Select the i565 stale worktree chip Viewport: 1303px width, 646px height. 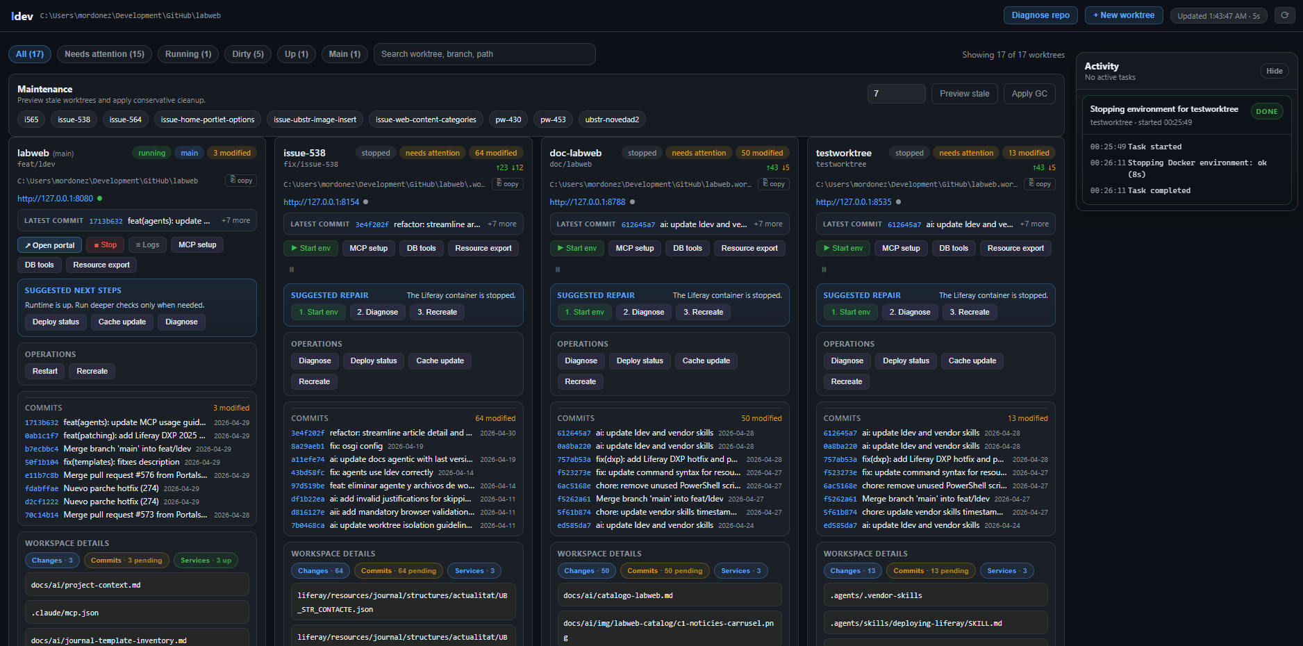coord(31,119)
